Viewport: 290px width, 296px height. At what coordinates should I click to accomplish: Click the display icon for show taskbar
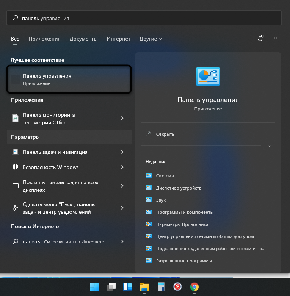[x=15, y=186]
